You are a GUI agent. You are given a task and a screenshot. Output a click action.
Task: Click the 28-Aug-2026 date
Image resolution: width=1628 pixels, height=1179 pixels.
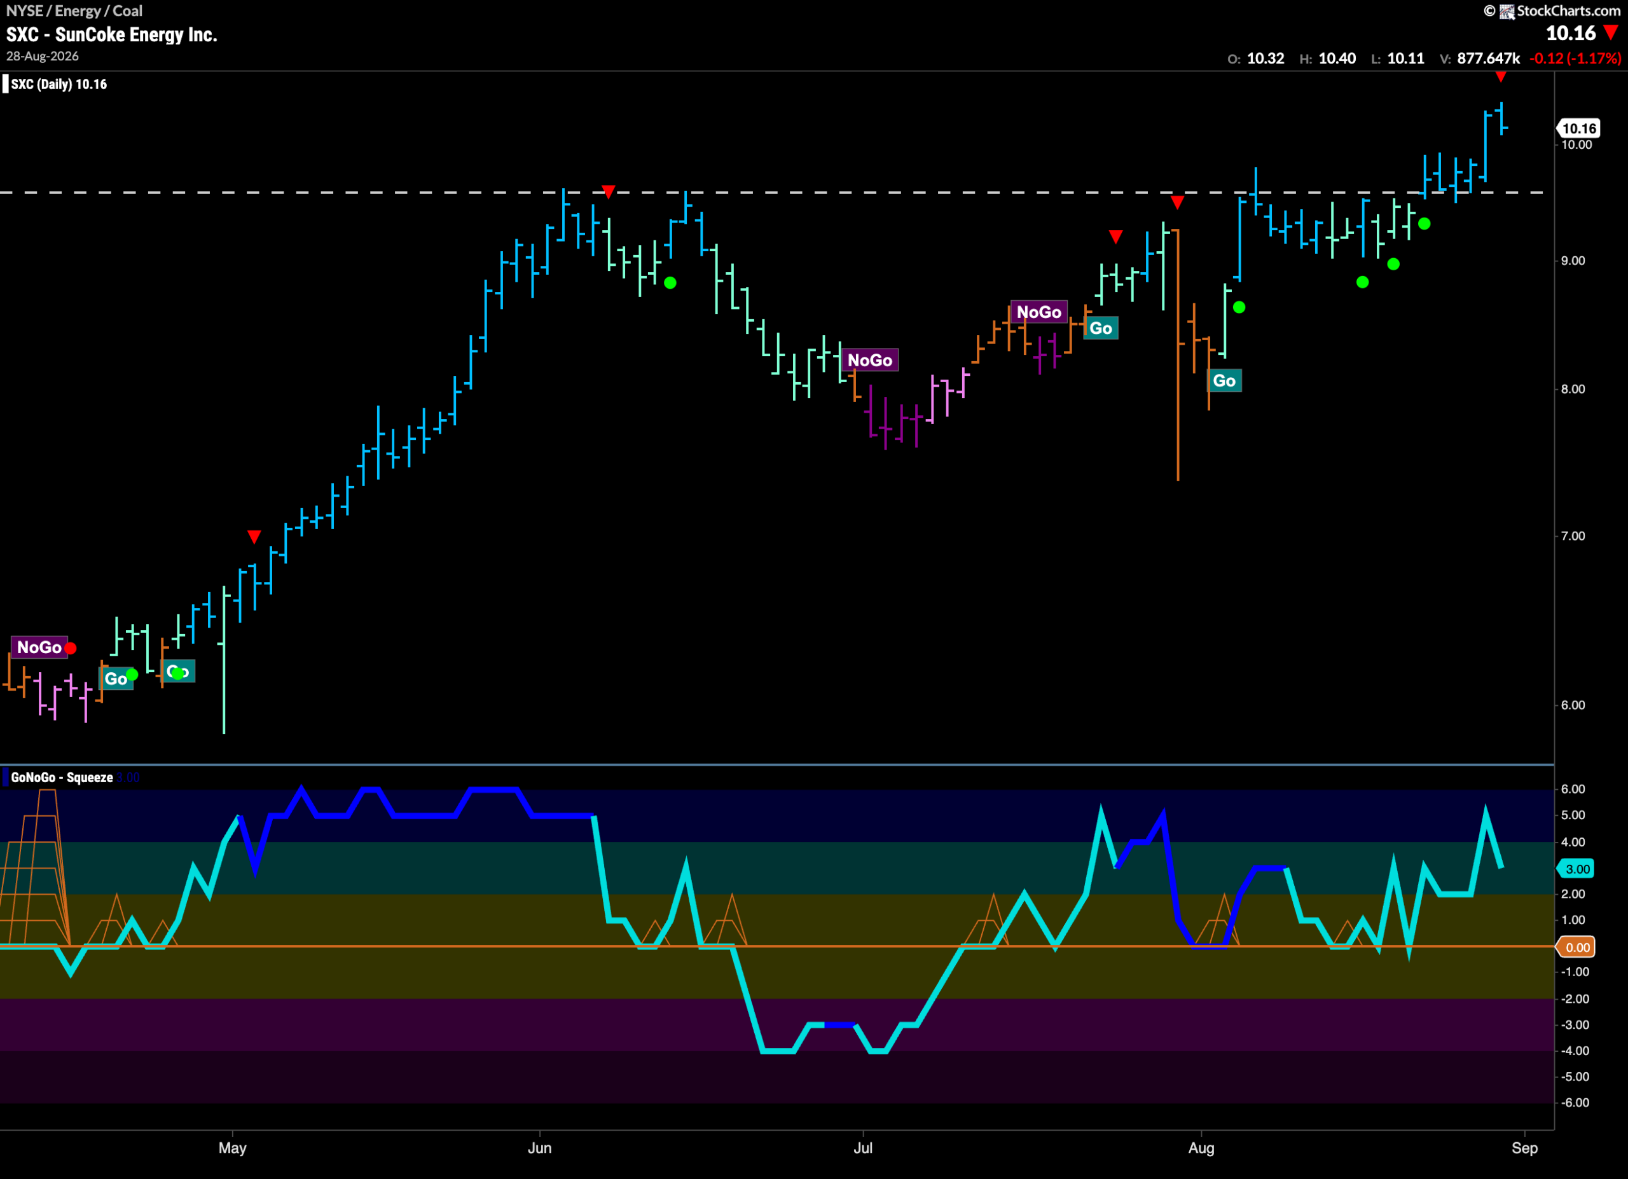click(x=43, y=56)
